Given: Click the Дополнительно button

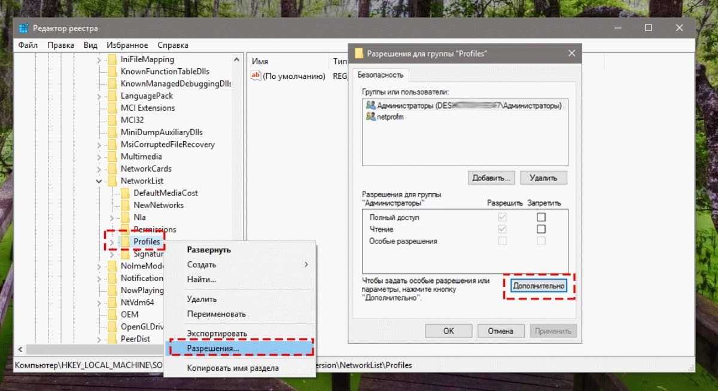Looking at the screenshot, I should pyautogui.click(x=539, y=286).
